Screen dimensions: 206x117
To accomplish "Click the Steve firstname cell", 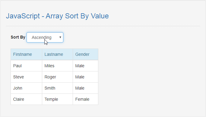I will [27, 77].
